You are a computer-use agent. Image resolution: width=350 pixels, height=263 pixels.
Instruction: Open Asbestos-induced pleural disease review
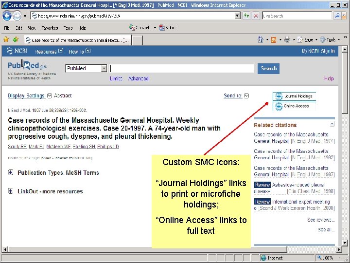click(x=294, y=188)
